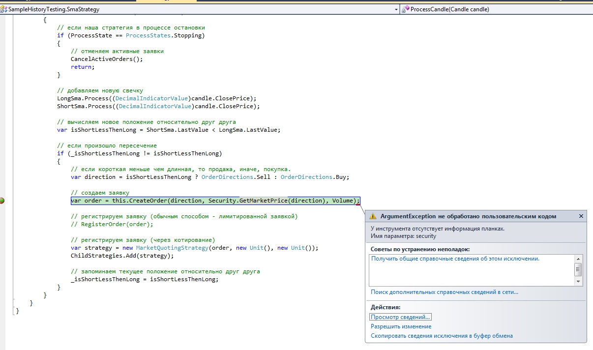Open the SampleHistoryTesting.SmaStrategy class dropdown arrow

click(x=396, y=9)
